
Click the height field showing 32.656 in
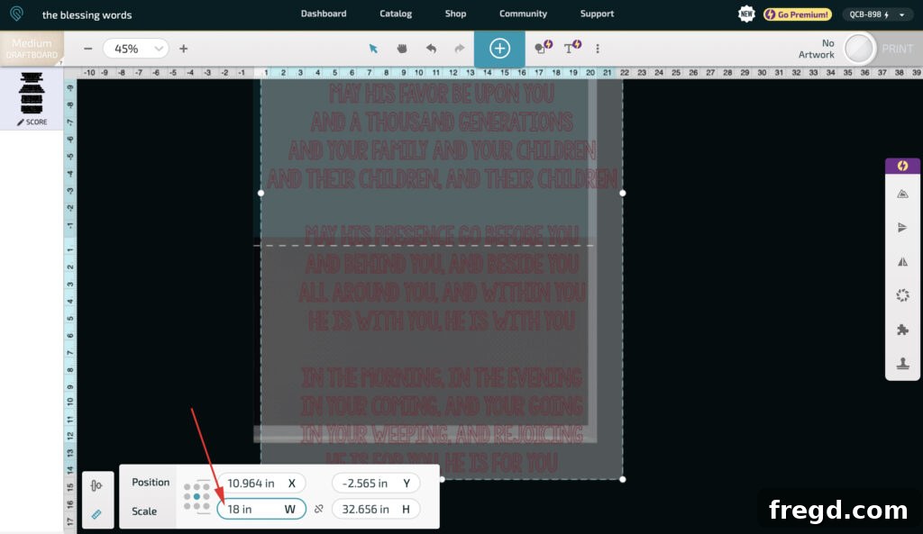[x=376, y=509]
